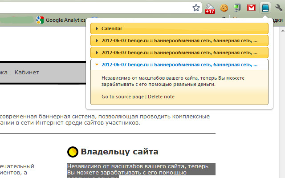
Task: Open the Кабинет menu link
Action: [27, 73]
